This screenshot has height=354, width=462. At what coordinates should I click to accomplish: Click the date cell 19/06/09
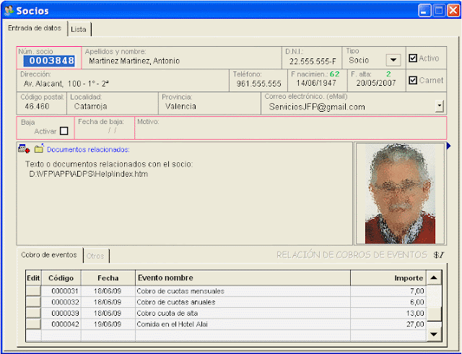(108, 324)
